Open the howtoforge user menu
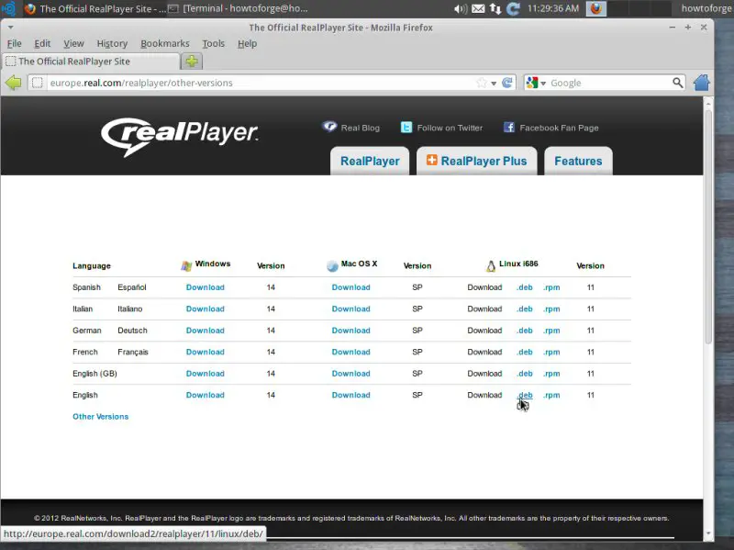Screen dimensions: 734x550 tap(706, 8)
